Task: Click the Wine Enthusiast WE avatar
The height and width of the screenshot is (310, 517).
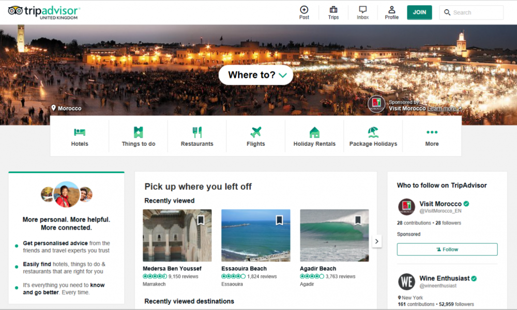Action: pos(406,282)
